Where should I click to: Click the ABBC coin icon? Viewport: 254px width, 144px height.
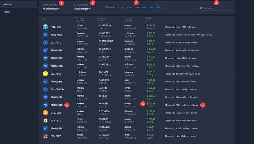click(x=45, y=35)
